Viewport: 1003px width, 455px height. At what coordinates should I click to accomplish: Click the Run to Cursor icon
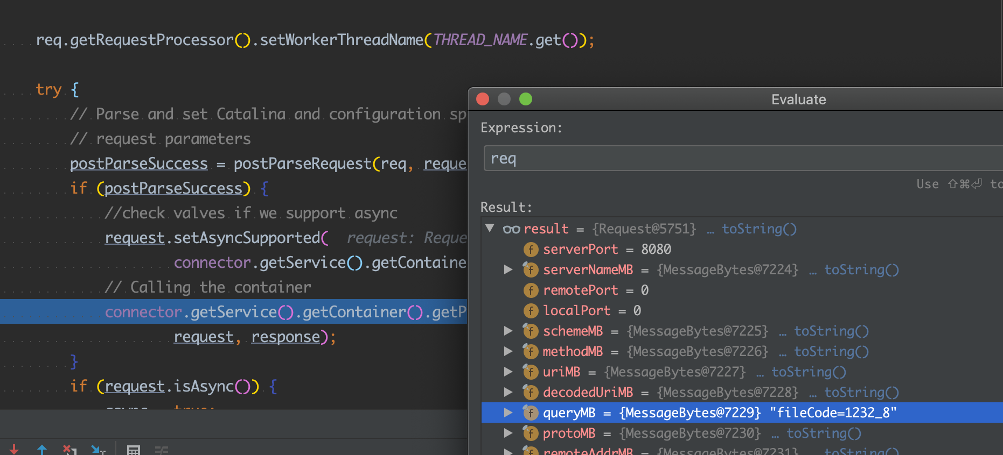98,450
